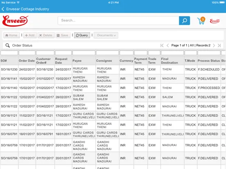
Task: Click the SALEM final destination cell
Action: pyautogui.click(x=167, y=97)
